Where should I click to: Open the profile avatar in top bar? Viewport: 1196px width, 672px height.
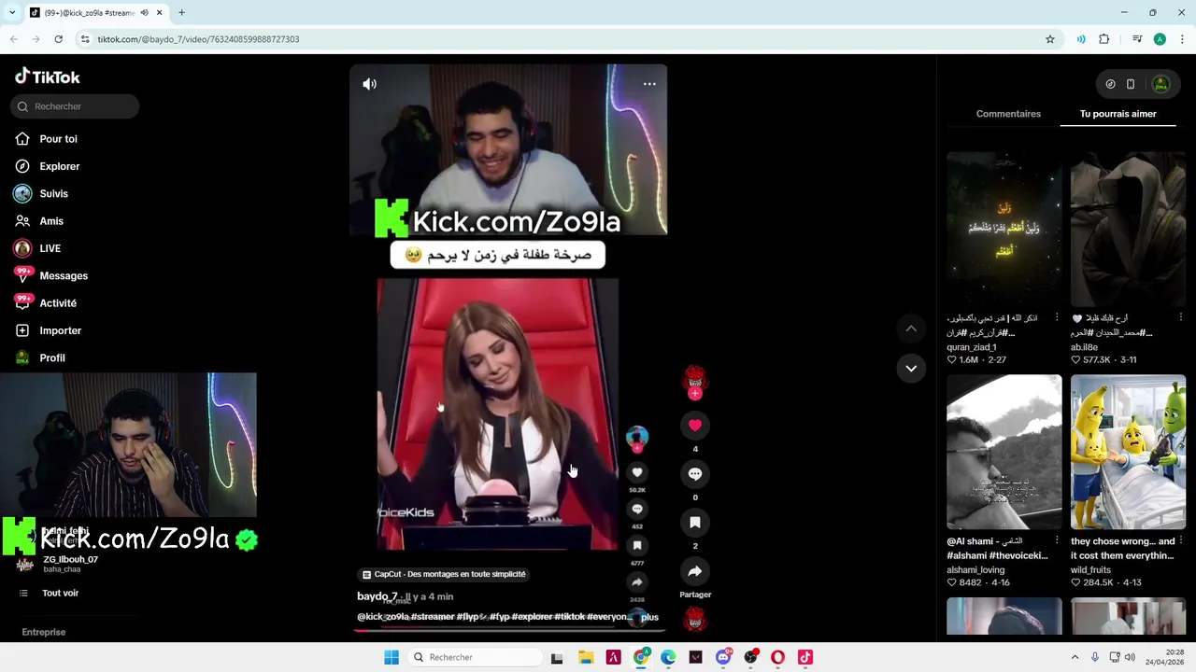(1160, 84)
